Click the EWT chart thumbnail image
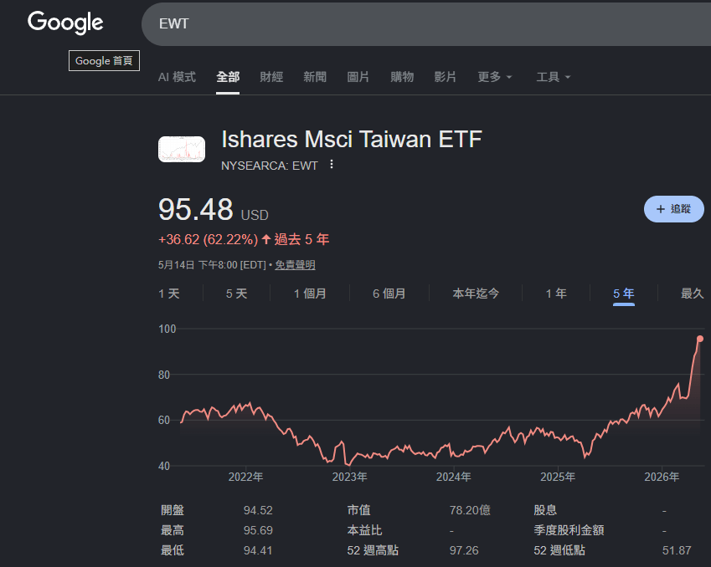 coord(182,149)
